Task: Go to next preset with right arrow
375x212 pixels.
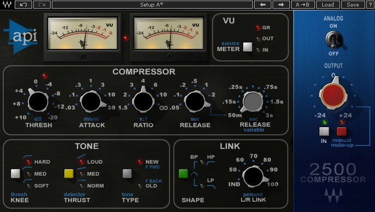Action: [x=281, y=4]
